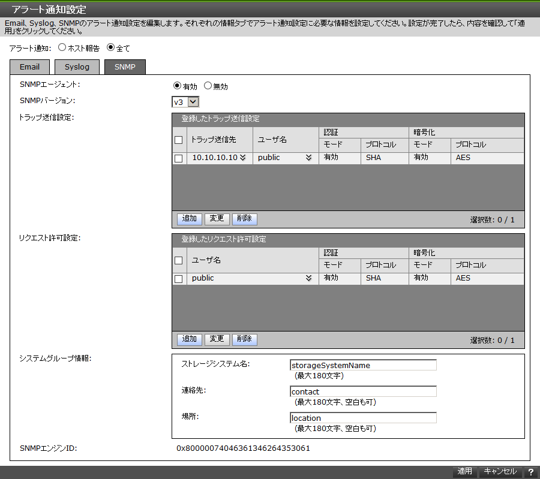540x479 pixels.
Task: Expand the public user name dropdown
Action: [310, 157]
